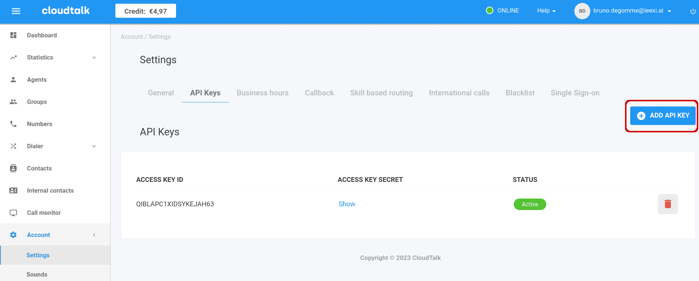Click the access key ID QIBLAPC1XIDSYKEJAH63
The height and width of the screenshot is (281, 699).
point(175,204)
